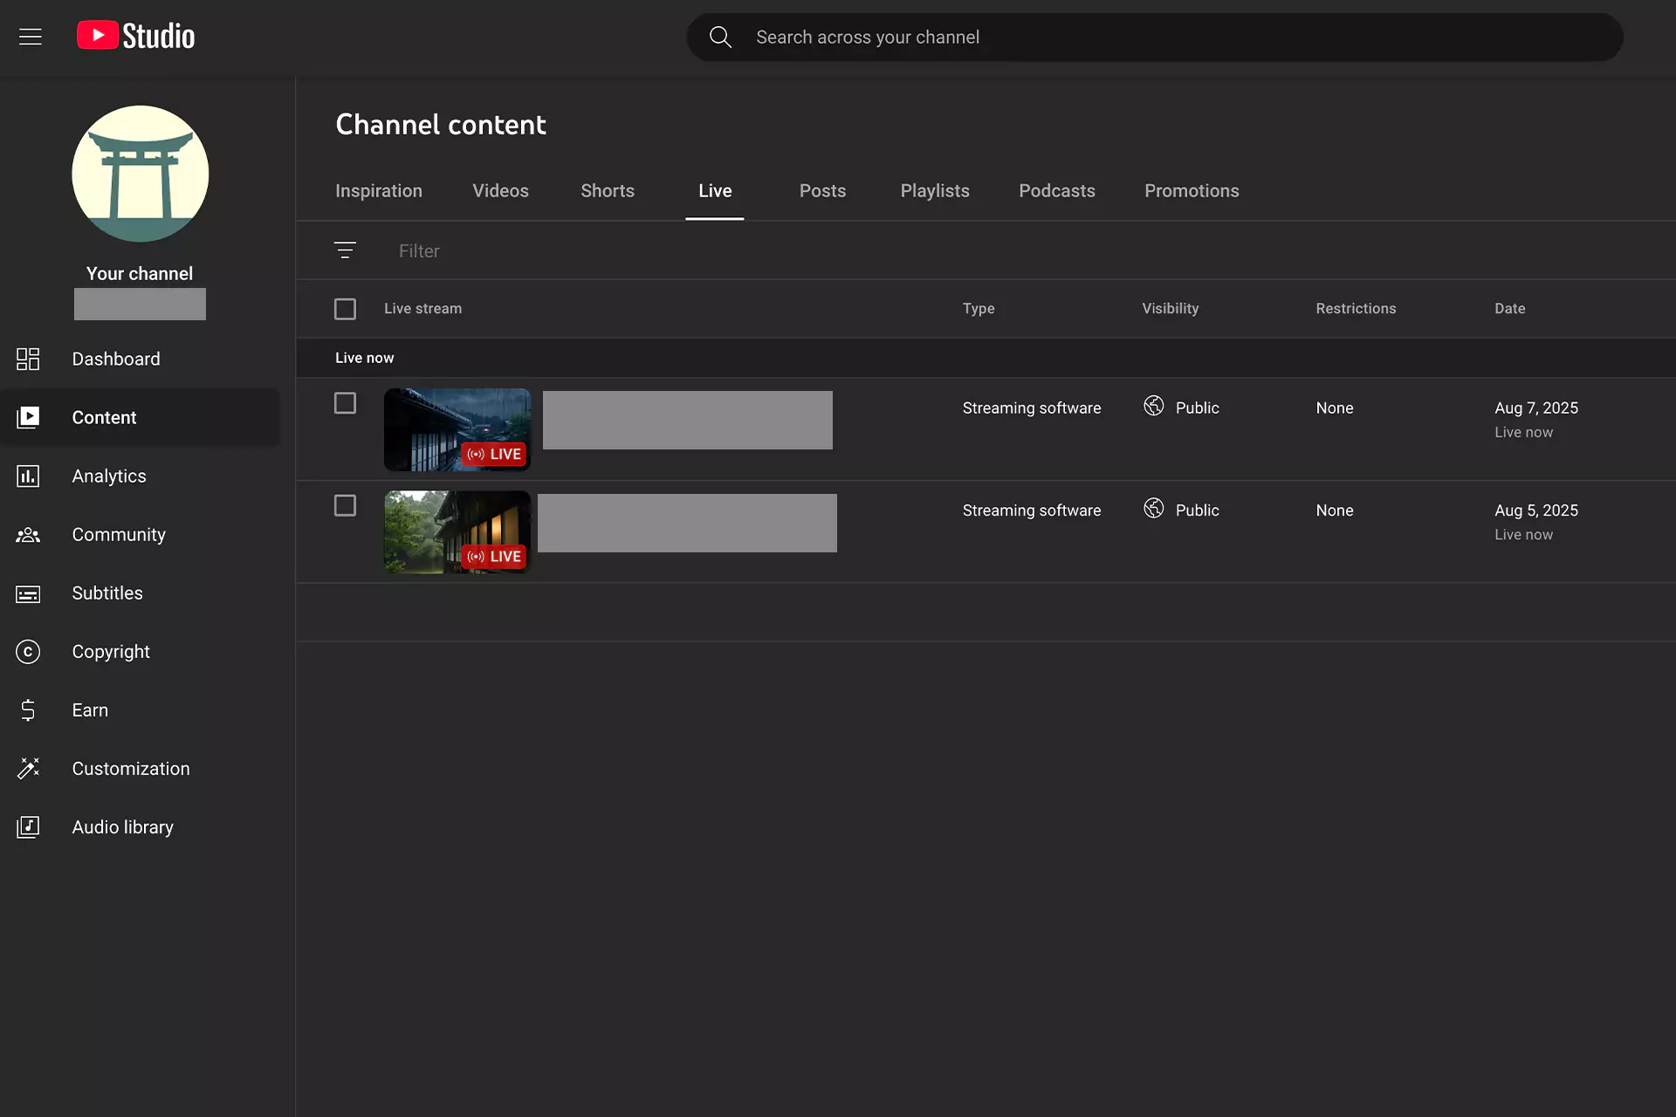
Task: Click the YouTube Studio logo
Action: (134, 35)
